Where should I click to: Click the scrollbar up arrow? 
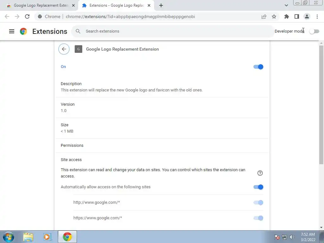(x=321, y=43)
